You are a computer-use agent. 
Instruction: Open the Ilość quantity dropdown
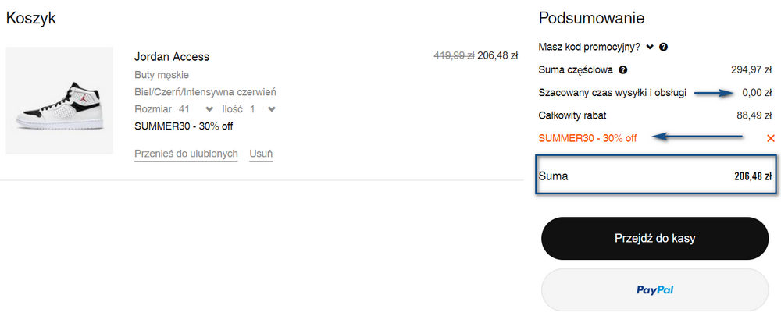tap(271, 109)
